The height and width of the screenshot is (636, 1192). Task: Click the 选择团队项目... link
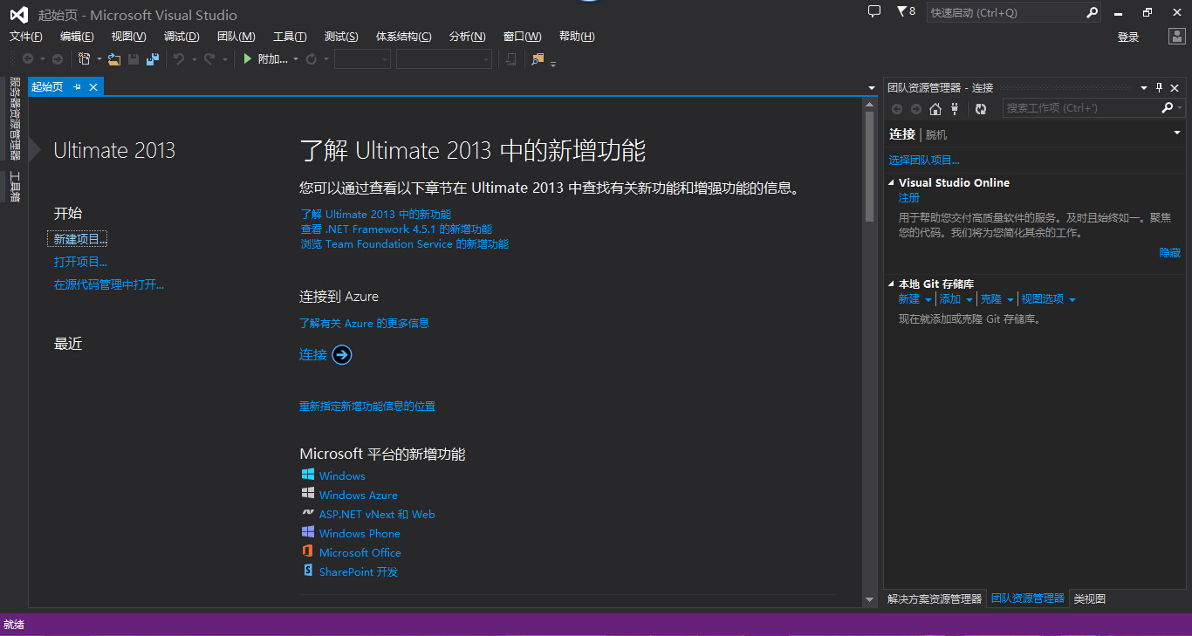tap(924, 161)
